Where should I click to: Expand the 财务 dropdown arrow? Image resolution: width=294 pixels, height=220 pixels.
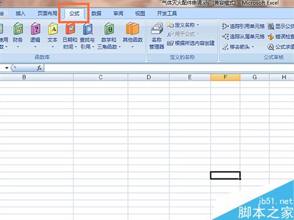18,47
